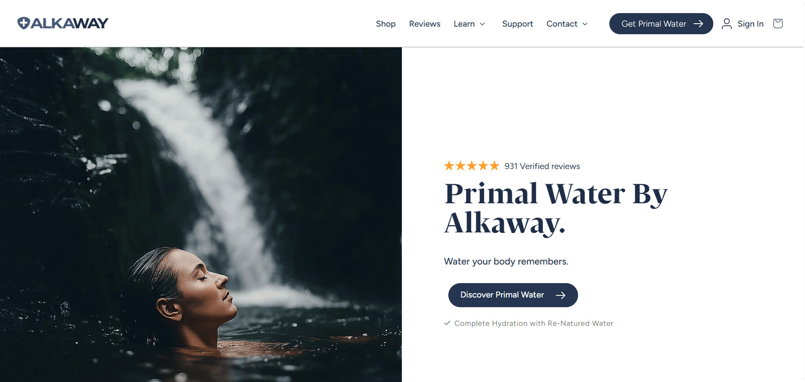Expand the Contact menu chevron
Viewport: 805px width, 382px height.
point(585,24)
